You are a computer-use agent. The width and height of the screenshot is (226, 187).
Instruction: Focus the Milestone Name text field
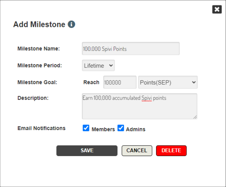(131, 49)
